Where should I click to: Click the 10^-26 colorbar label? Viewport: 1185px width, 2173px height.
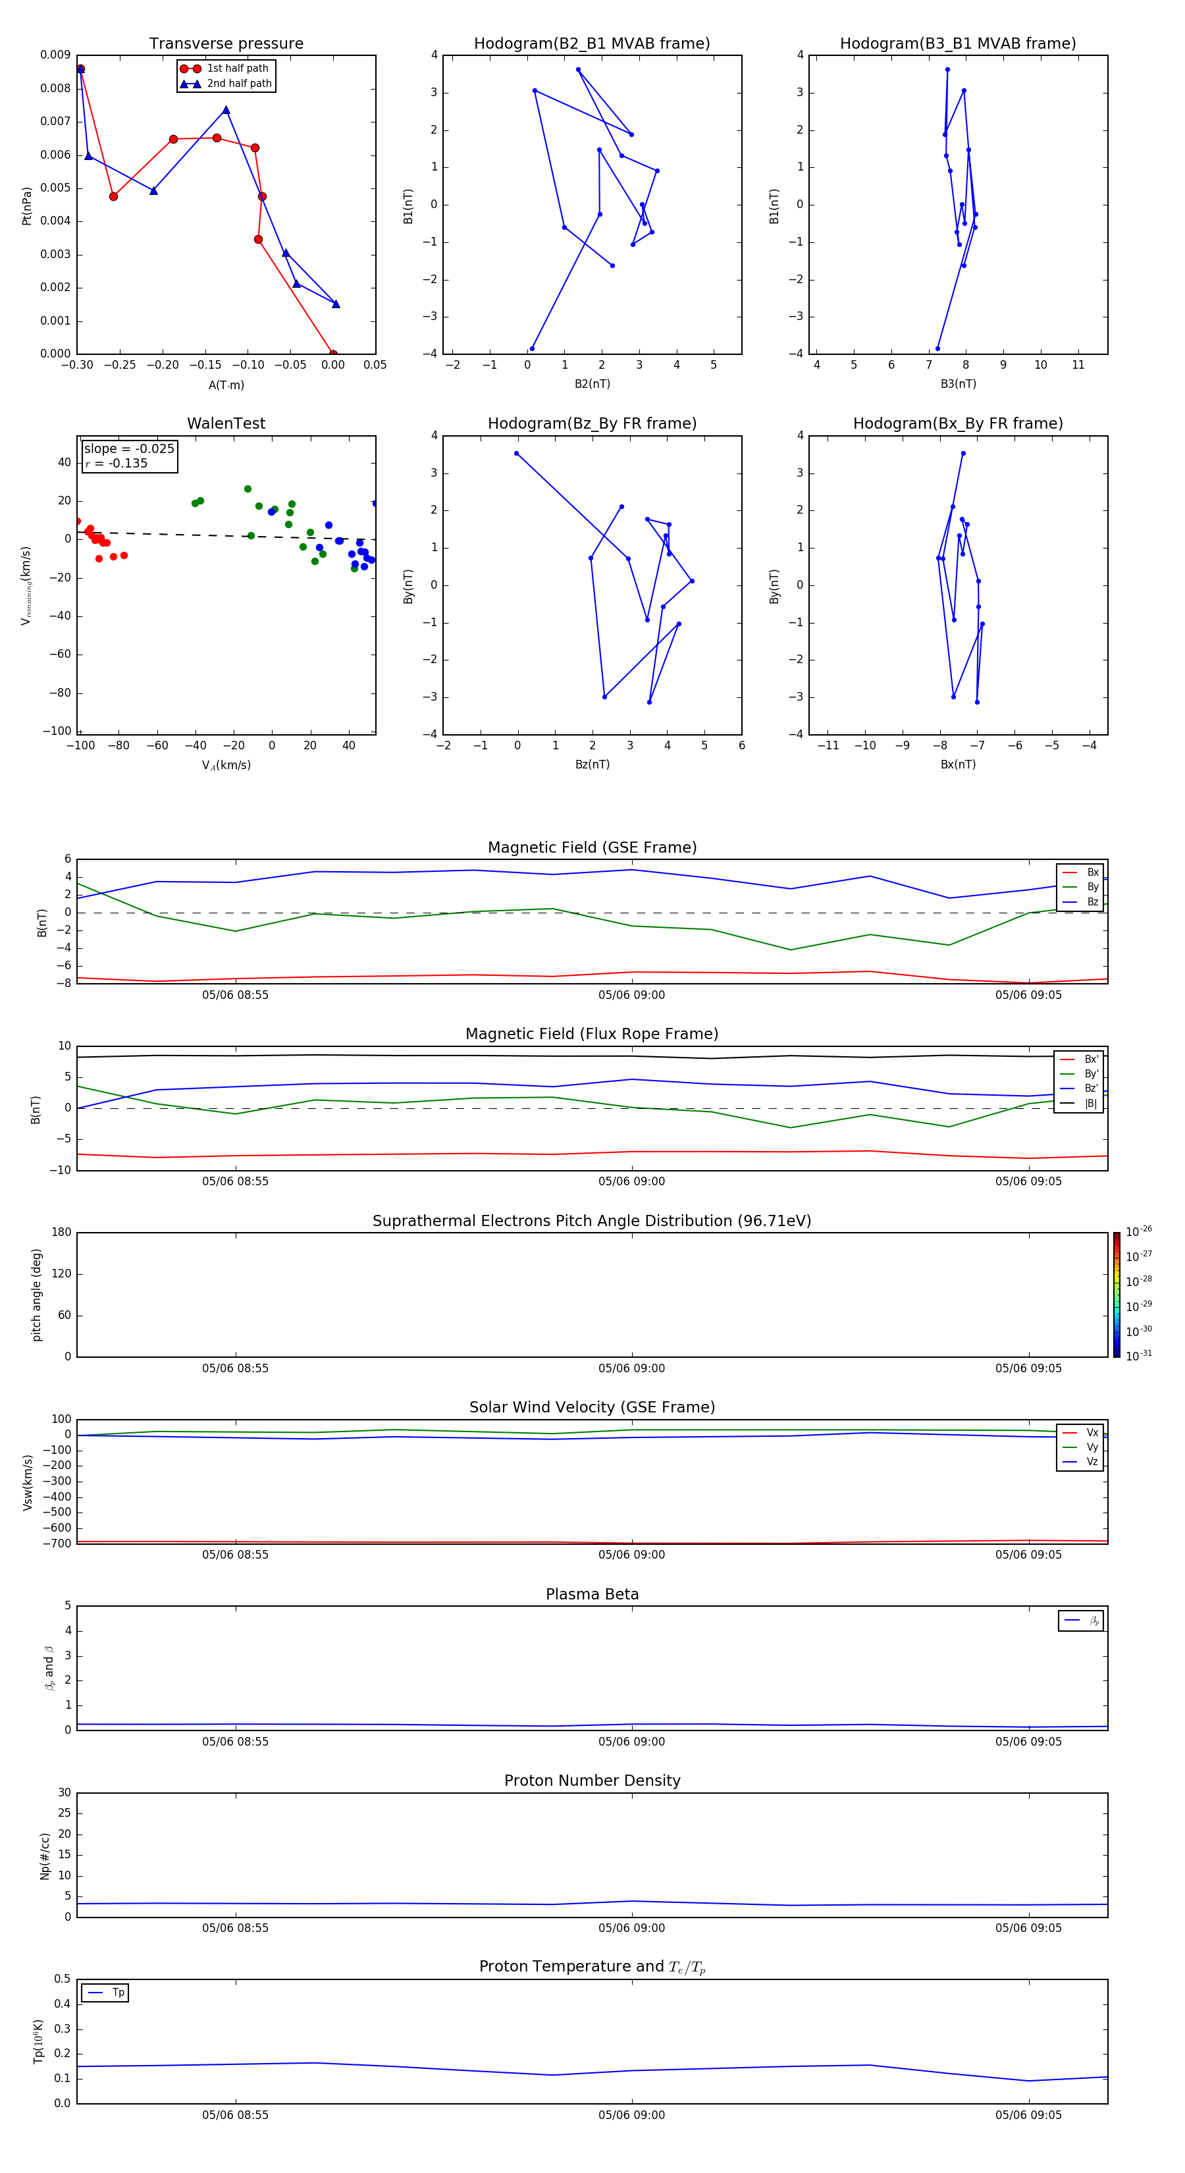tap(1139, 1231)
